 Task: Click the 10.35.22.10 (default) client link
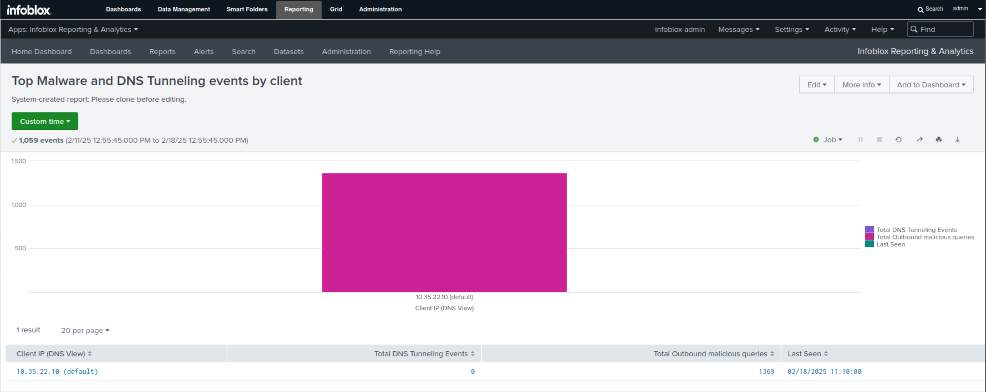click(57, 371)
